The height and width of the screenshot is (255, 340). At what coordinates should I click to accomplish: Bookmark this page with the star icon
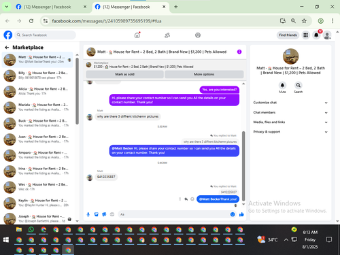pos(304,21)
